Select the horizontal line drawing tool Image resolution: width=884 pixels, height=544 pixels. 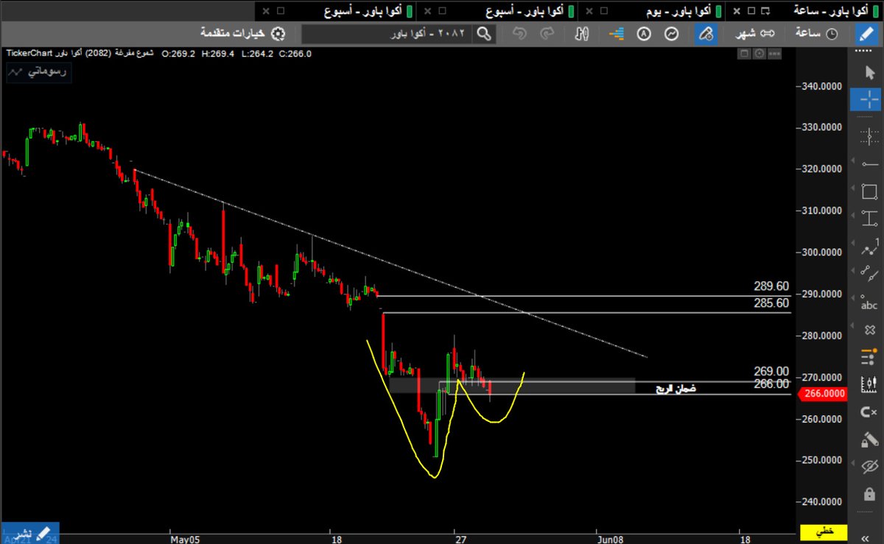869,163
